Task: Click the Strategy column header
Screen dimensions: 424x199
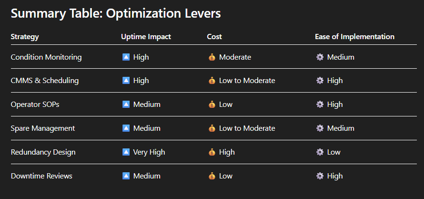Action: coord(25,37)
